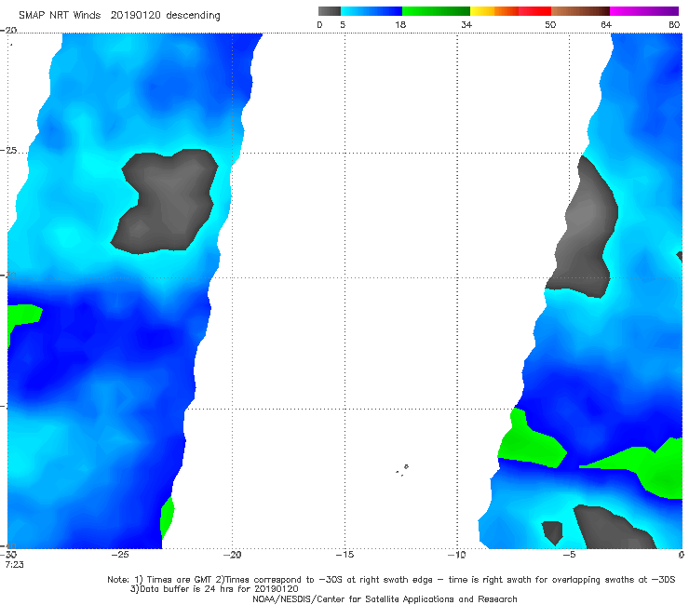Click the color bar label '34'
This screenshot has height=605, width=689.
coord(466,24)
